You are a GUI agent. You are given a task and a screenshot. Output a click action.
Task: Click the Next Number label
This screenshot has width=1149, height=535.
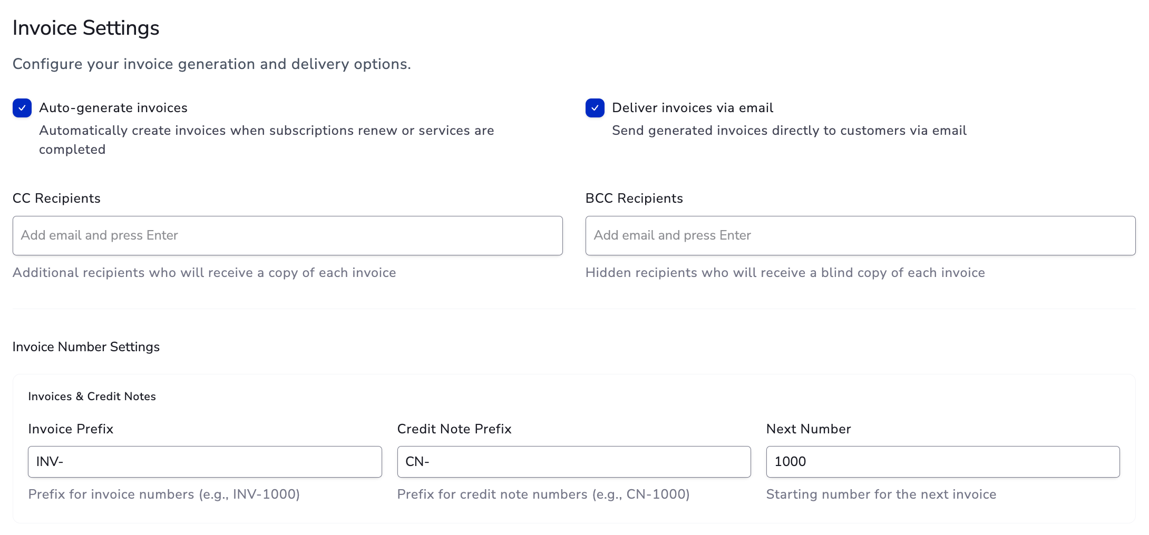[808, 429]
